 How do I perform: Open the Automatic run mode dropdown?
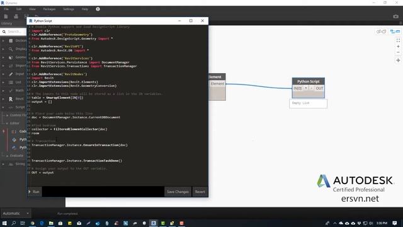(x=16, y=213)
